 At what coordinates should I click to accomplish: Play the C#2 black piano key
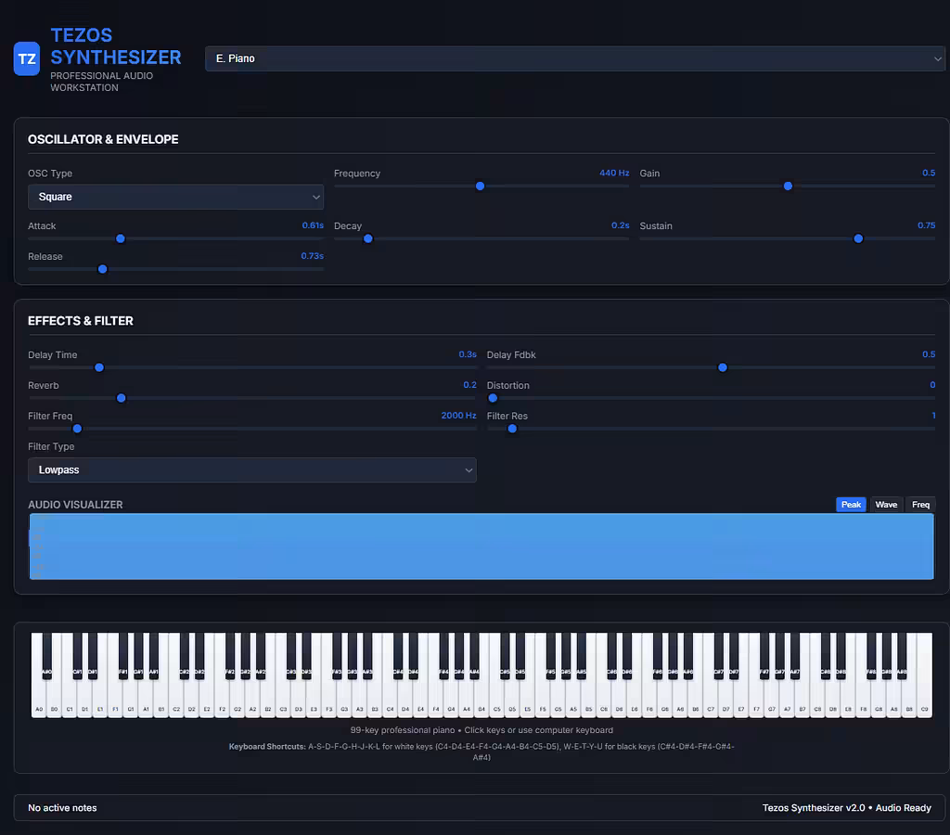point(185,654)
